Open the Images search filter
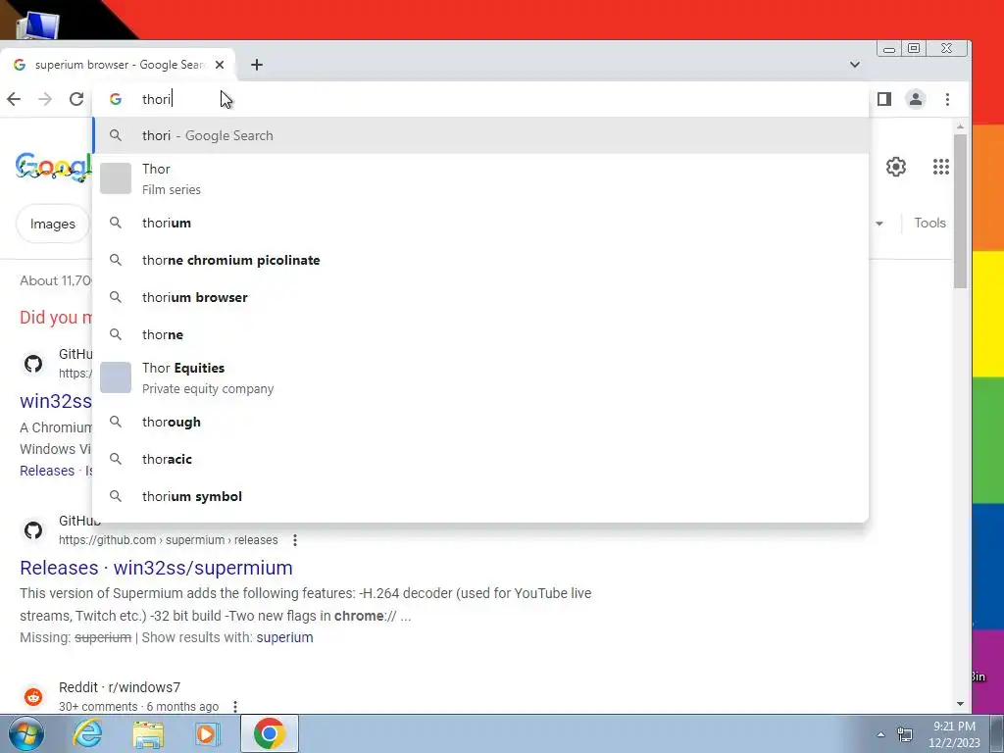The height and width of the screenshot is (753, 1004). coord(53,224)
